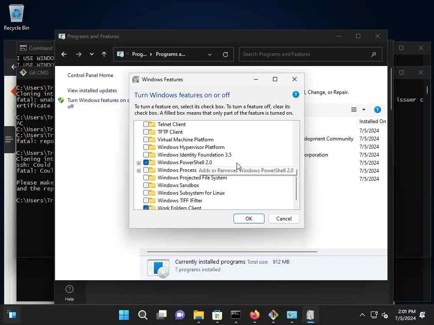Go up one level in Control Panel
The height and width of the screenshot is (325, 434).
pyautogui.click(x=104, y=54)
